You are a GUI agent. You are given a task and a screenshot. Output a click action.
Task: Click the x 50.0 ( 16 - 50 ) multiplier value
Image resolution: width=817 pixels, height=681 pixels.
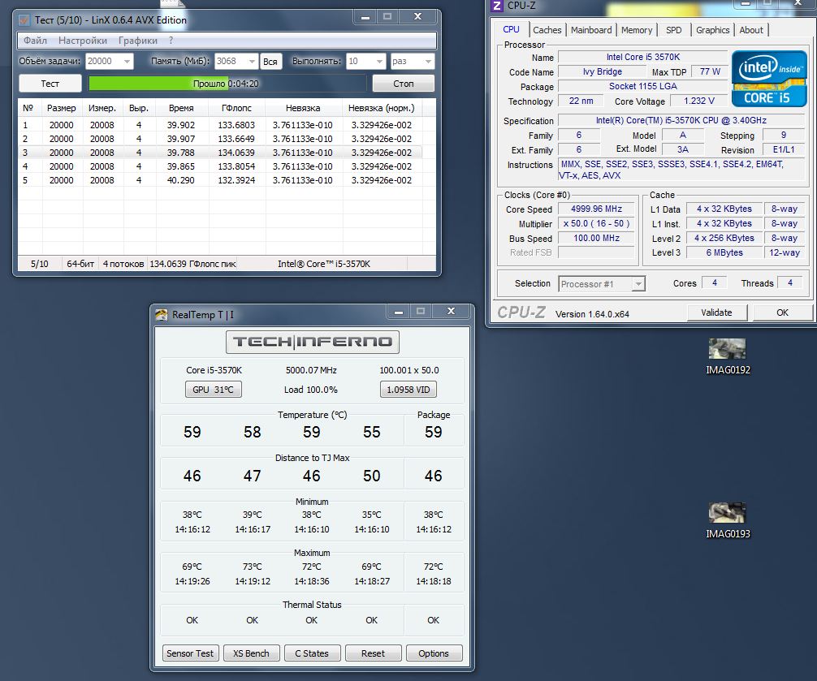(x=597, y=223)
